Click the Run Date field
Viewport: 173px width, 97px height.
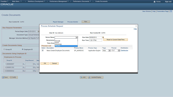click(95, 37)
